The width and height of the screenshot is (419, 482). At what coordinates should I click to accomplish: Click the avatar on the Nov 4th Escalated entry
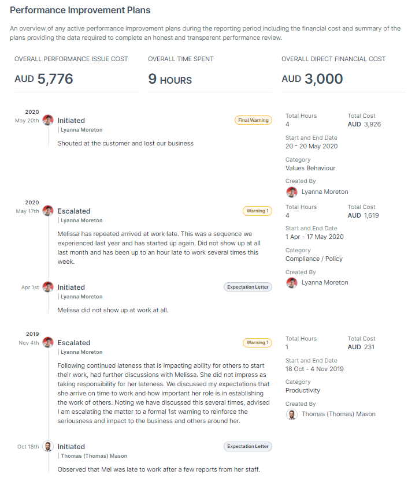click(47, 342)
